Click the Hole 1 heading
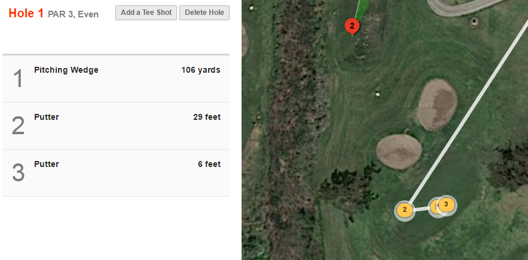528x260 pixels. pos(26,13)
